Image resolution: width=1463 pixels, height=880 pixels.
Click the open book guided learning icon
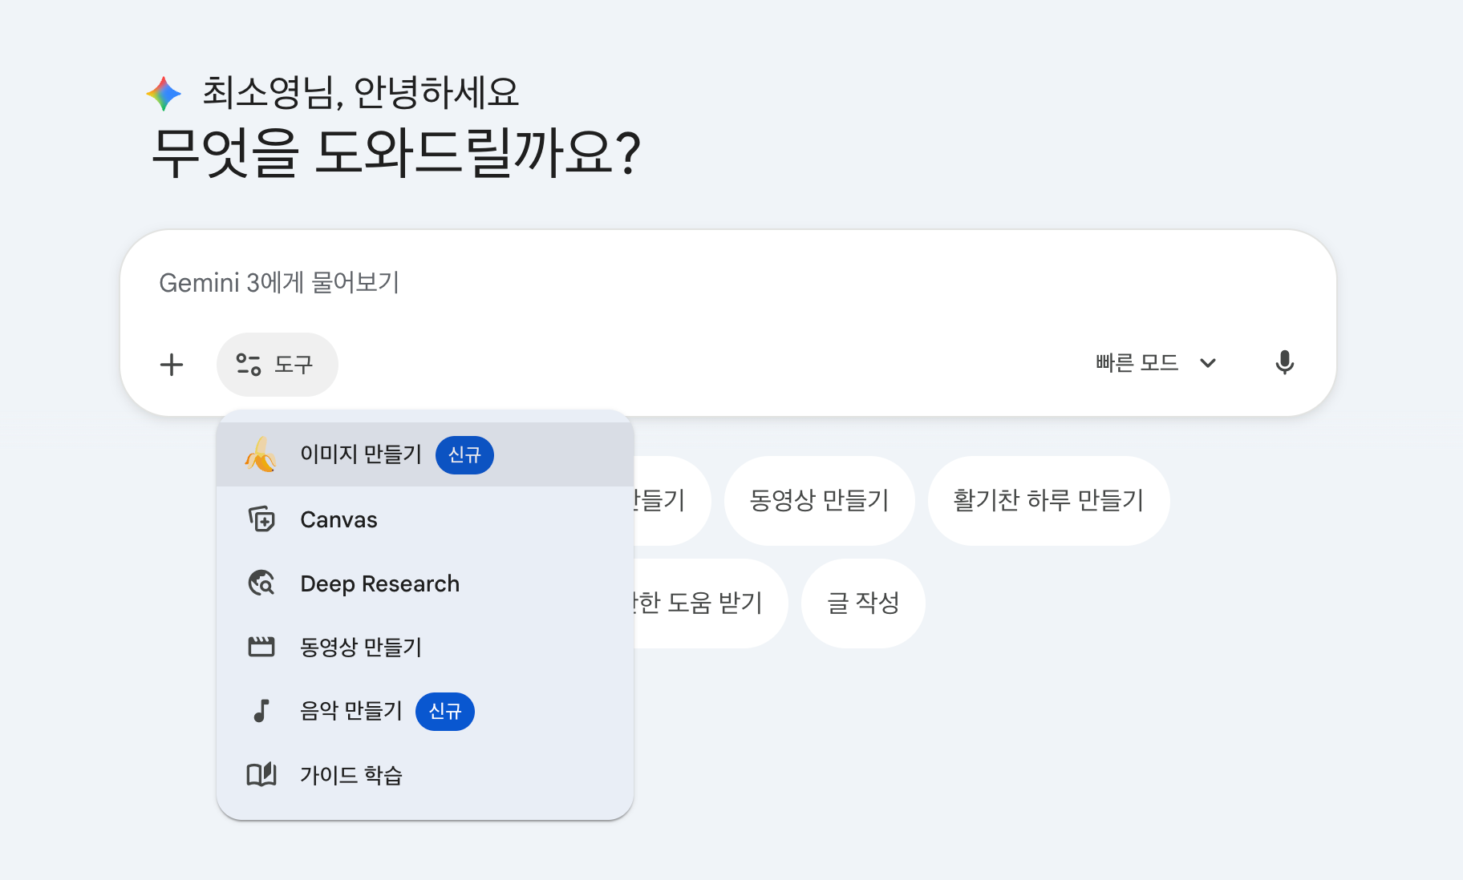coord(261,775)
